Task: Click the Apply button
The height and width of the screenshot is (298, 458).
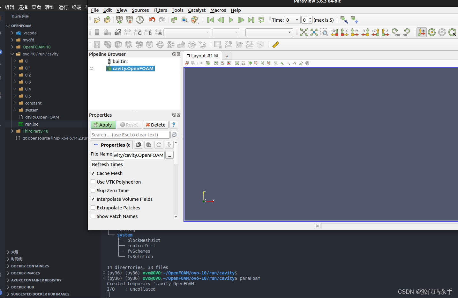Action: tap(103, 125)
